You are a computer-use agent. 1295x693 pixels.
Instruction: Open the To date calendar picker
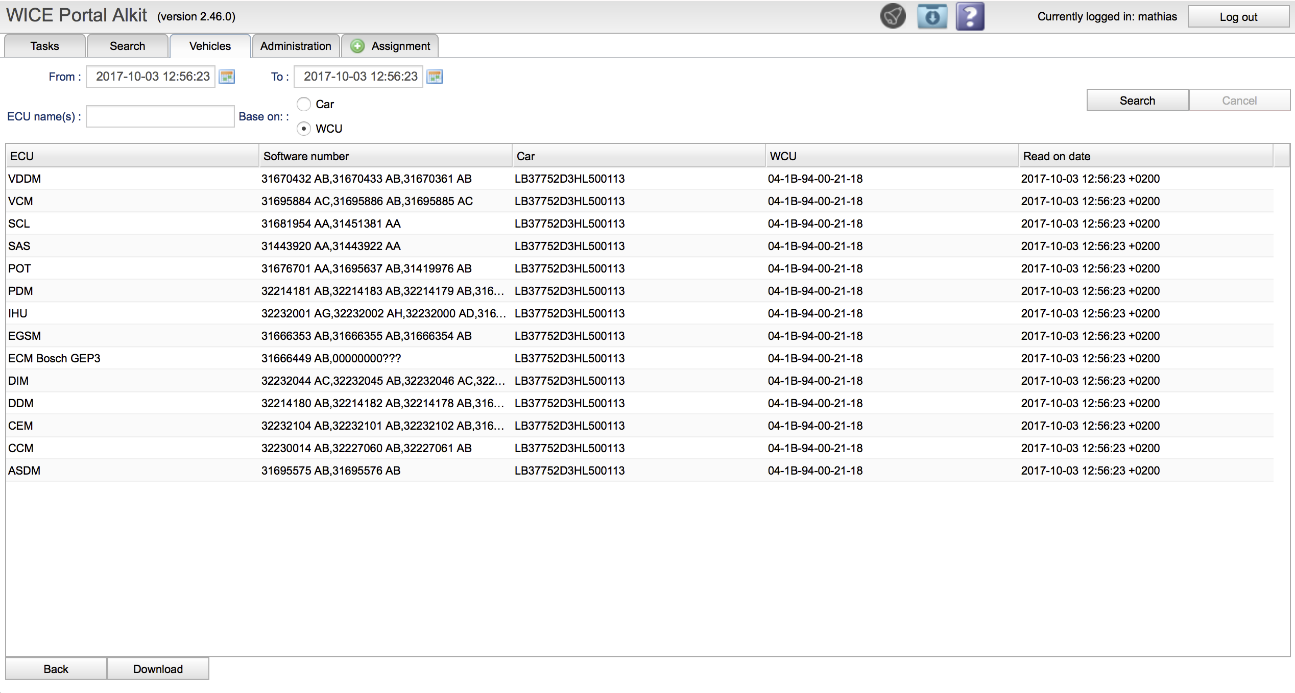point(435,77)
